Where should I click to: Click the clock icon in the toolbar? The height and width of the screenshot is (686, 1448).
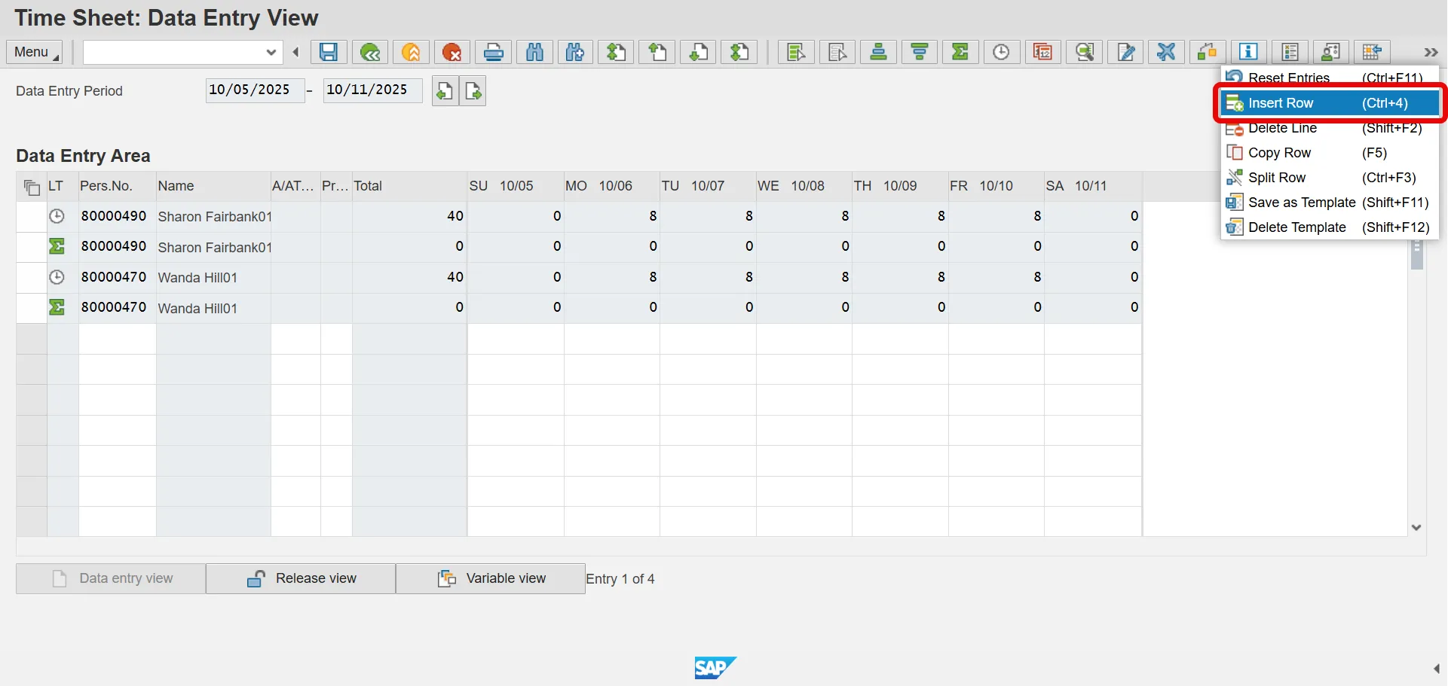click(x=1002, y=52)
